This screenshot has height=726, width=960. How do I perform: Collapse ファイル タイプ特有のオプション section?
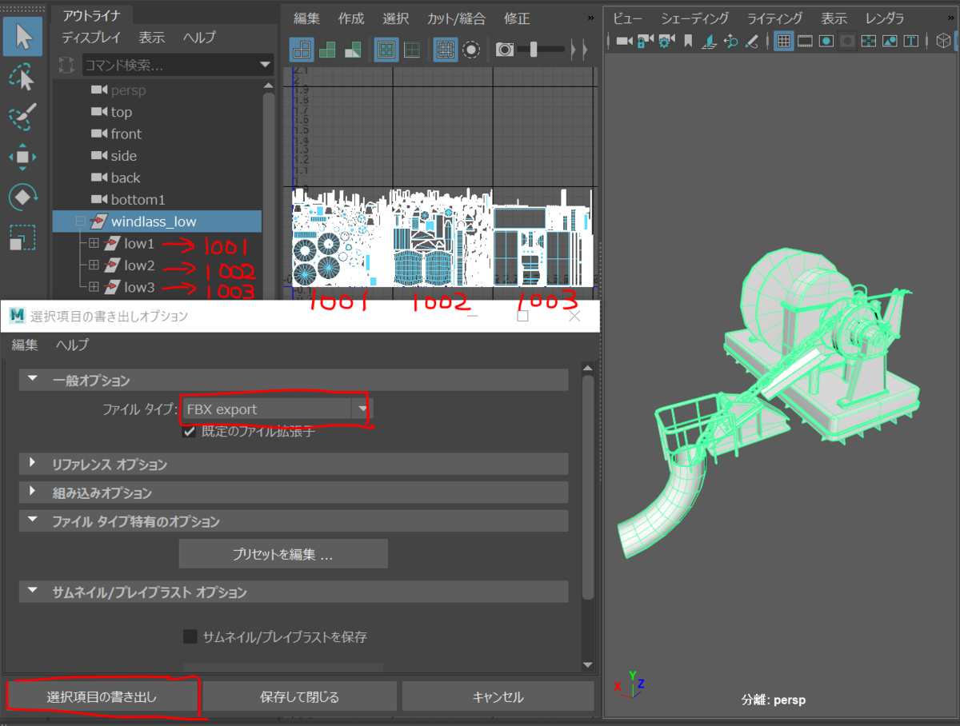pyautogui.click(x=33, y=520)
